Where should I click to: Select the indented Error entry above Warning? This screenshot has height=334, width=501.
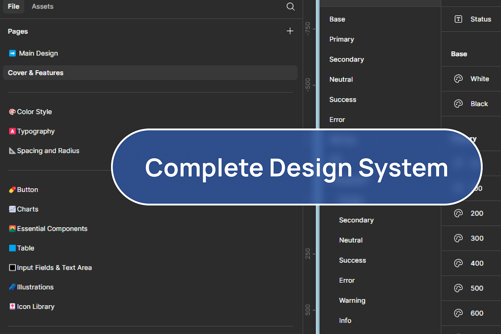pyautogui.click(x=347, y=281)
